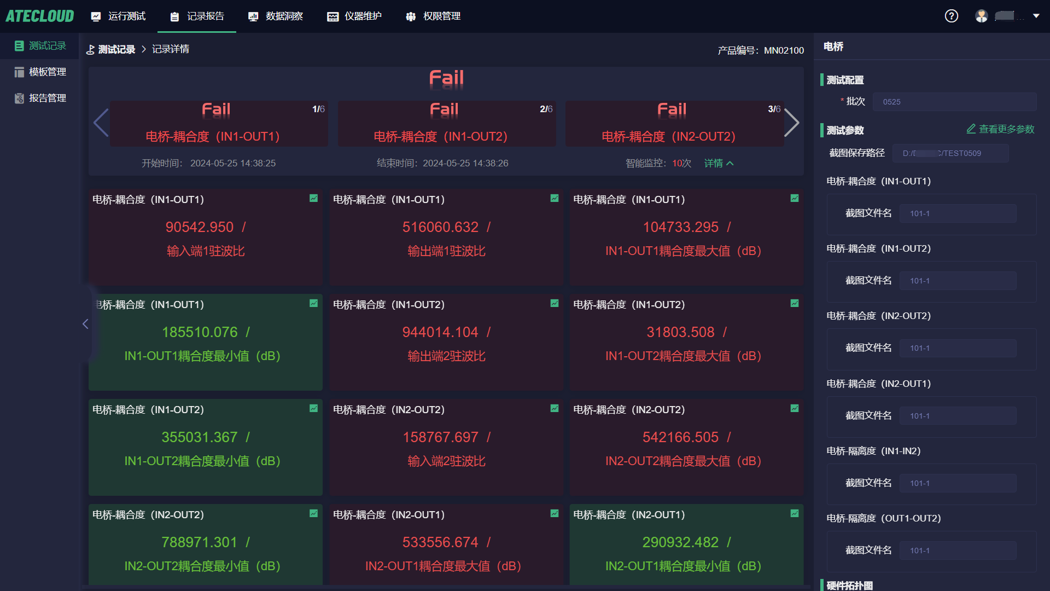Open chart icon on IN1-OUT1耦合度最大值 card
The image size is (1050, 591).
pyautogui.click(x=794, y=198)
